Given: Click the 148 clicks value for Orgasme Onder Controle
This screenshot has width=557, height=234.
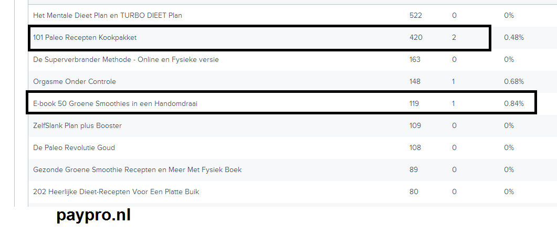Looking at the screenshot, I should (x=415, y=82).
